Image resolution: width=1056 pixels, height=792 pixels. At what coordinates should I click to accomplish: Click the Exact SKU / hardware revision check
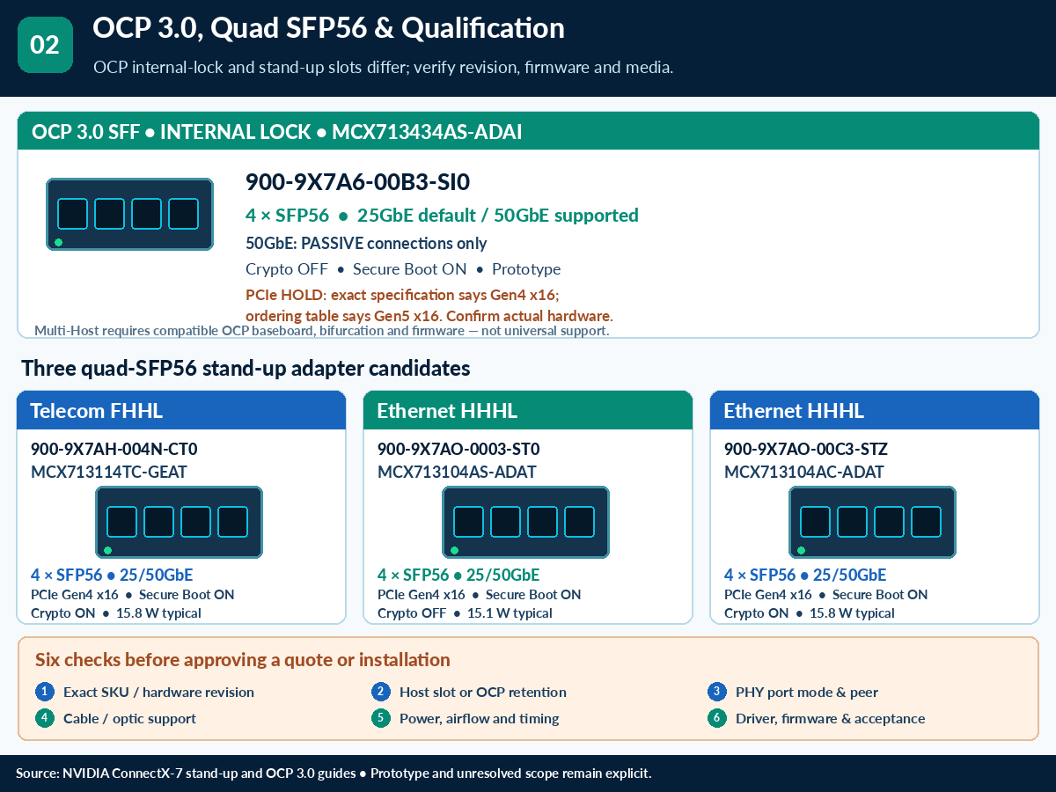tap(158, 693)
